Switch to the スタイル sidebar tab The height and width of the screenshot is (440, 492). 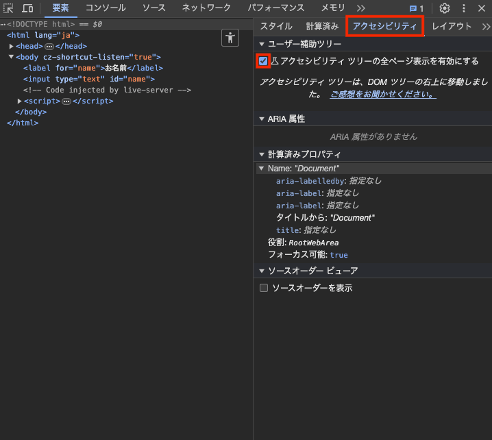click(x=276, y=27)
